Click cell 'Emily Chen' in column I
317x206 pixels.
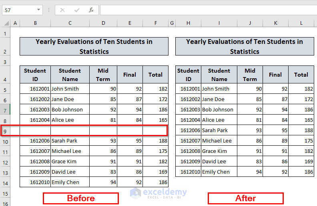click(219, 172)
